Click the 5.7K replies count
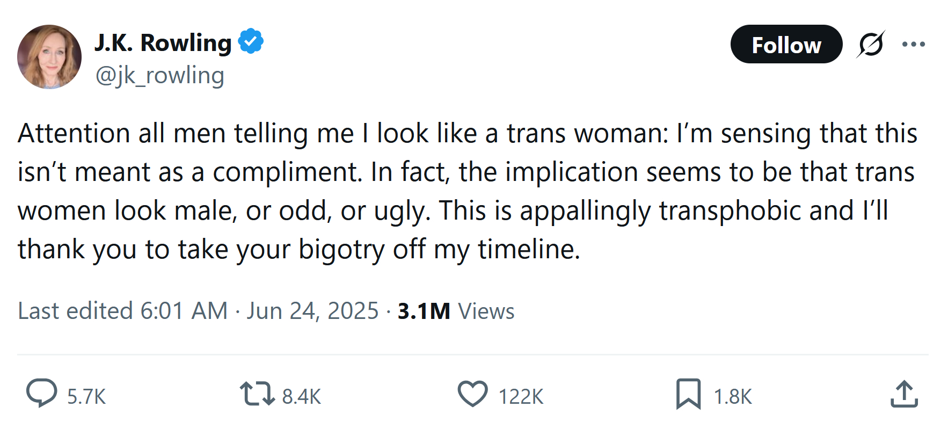The height and width of the screenshot is (436, 948). click(86, 397)
